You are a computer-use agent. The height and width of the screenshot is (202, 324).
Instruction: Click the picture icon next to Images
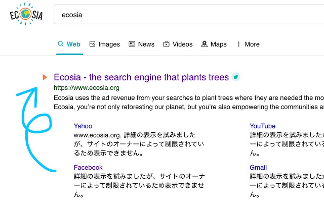92,44
